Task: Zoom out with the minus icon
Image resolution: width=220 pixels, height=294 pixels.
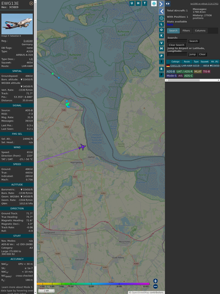Action: click(155, 287)
